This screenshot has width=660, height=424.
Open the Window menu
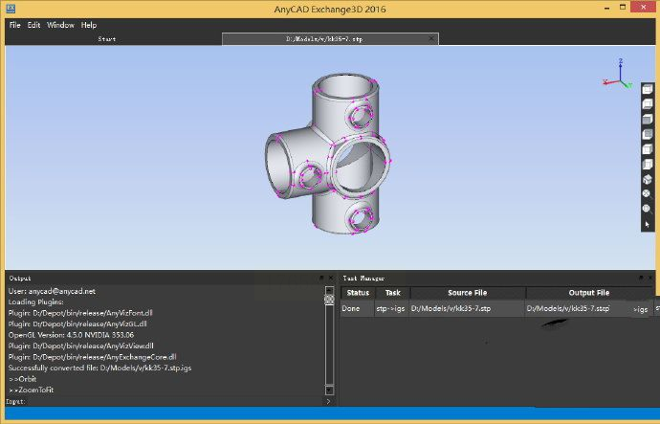pos(60,24)
